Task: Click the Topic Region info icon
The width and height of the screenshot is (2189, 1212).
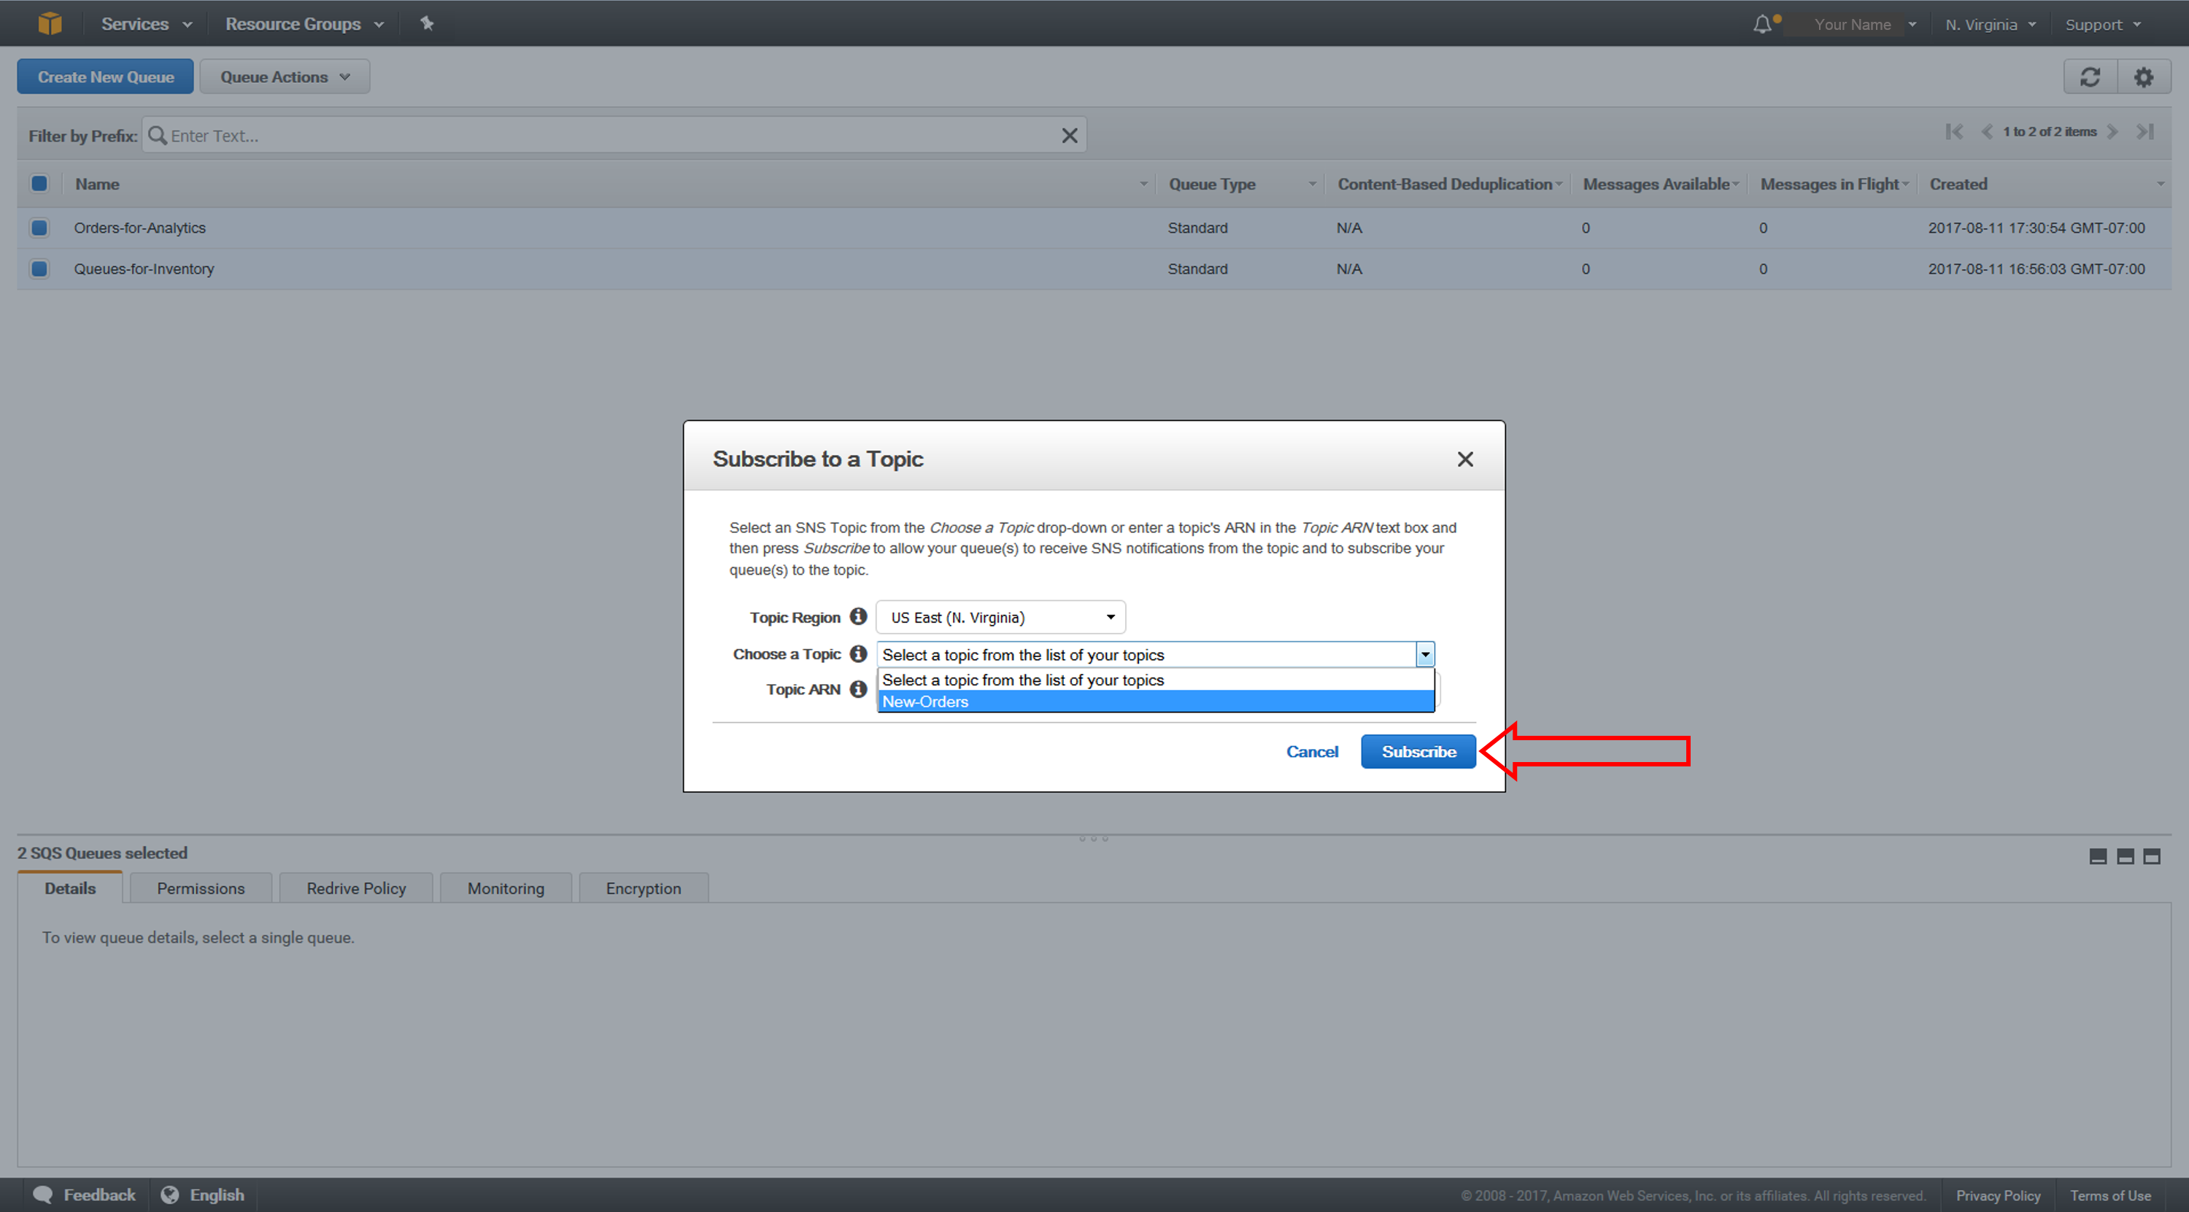Action: [865, 615]
